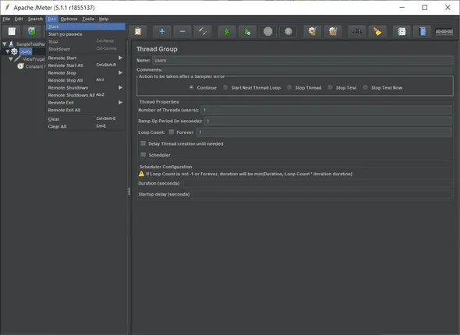Select the Stop Test radio button
This screenshot has width=460, height=335.
[x=330, y=87]
